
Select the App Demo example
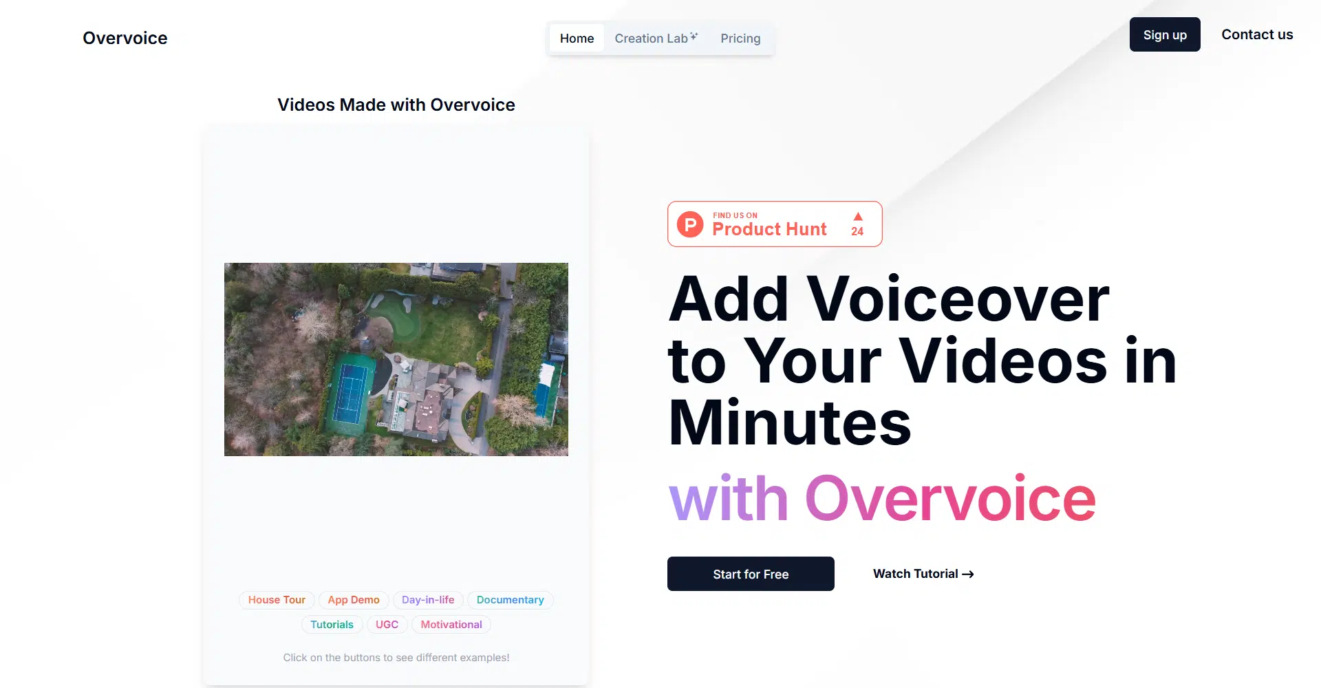(x=354, y=600)
